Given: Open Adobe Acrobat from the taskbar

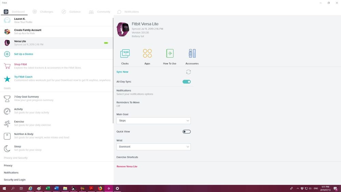Looking at the screenshot, I should [91, 189].
